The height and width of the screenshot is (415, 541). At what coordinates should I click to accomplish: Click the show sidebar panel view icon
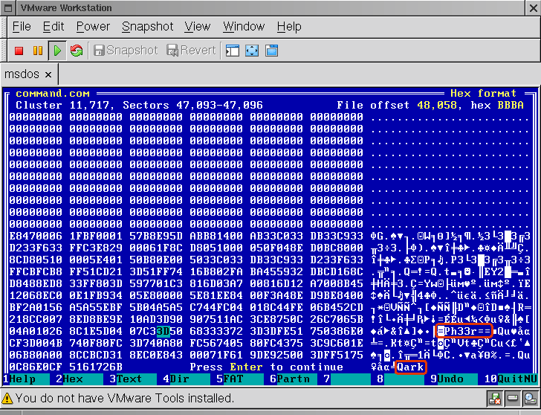[x=232, y=51]
